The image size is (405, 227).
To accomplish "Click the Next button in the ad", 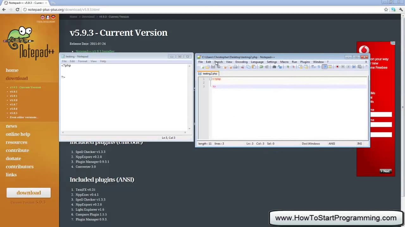I will tap(385, 171).
